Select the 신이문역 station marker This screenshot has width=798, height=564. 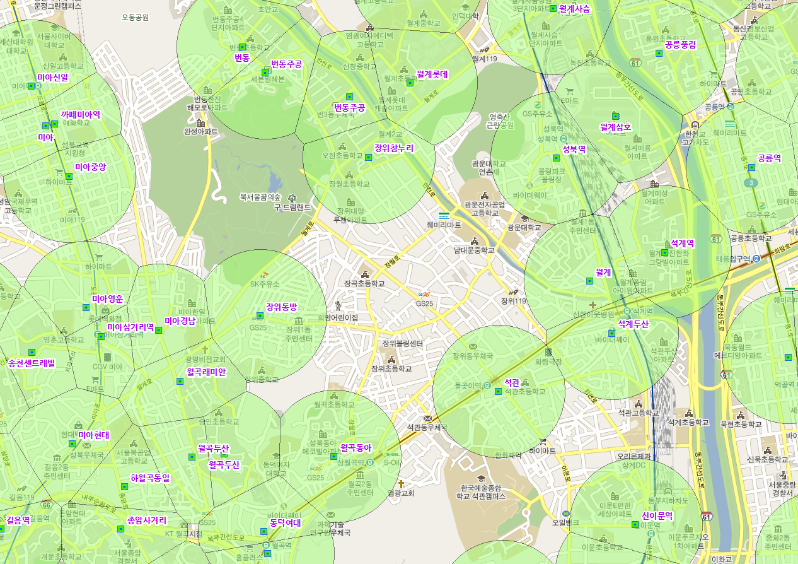[635, 524]
